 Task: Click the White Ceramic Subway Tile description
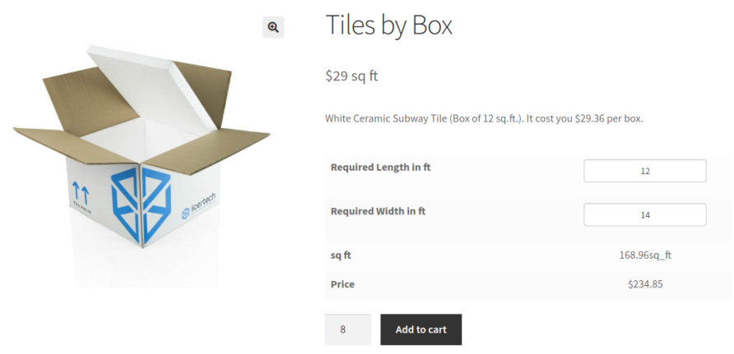click(483, 118)
